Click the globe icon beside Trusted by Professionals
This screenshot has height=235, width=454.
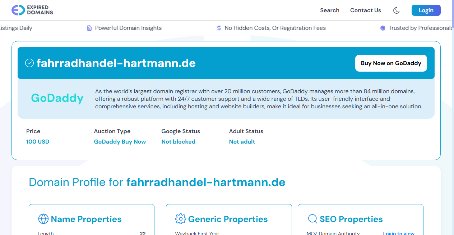point(383,28)
